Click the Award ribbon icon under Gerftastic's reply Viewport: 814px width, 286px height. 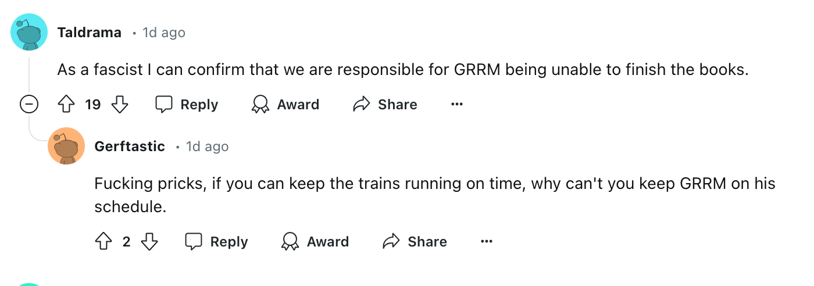[290, 242]
